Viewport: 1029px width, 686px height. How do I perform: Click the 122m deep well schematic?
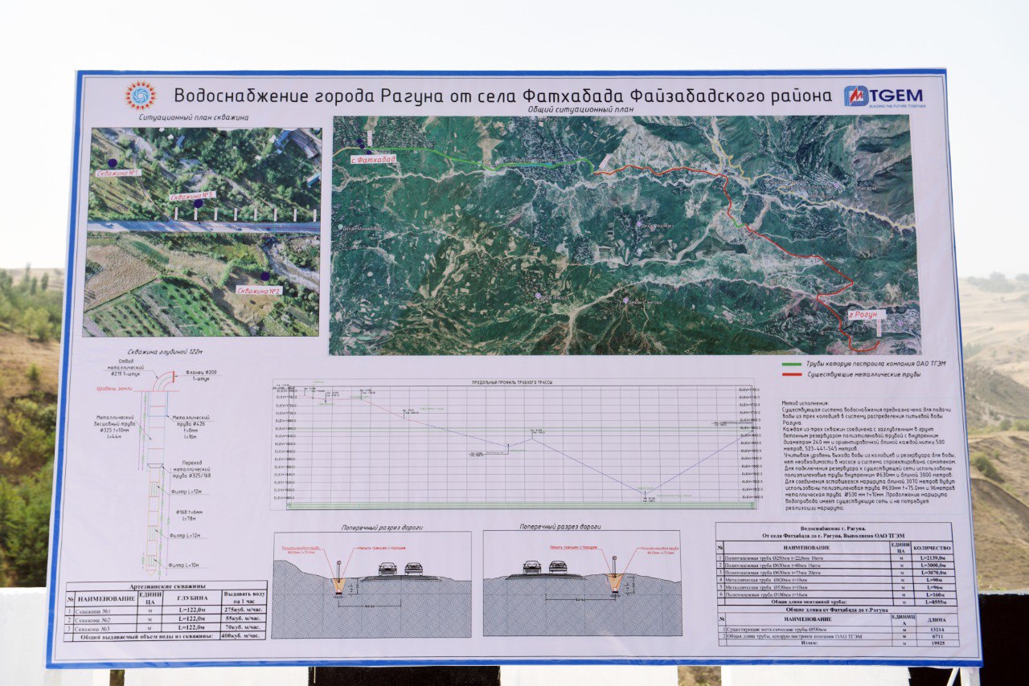(157, 466)
